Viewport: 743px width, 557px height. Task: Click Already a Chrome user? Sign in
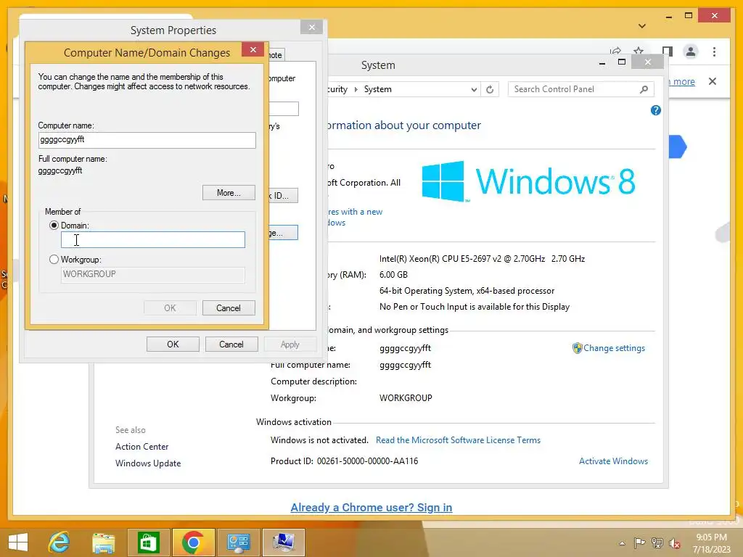tap(371, 508)
